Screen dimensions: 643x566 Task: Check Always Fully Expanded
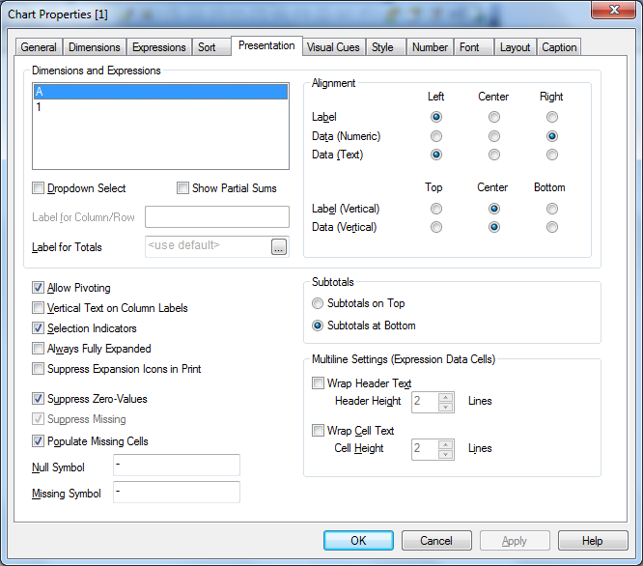[x=39, y=349]
